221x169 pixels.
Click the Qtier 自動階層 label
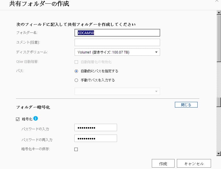click(27, 62)
